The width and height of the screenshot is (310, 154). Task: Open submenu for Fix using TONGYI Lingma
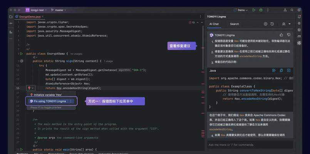(71, 101)
